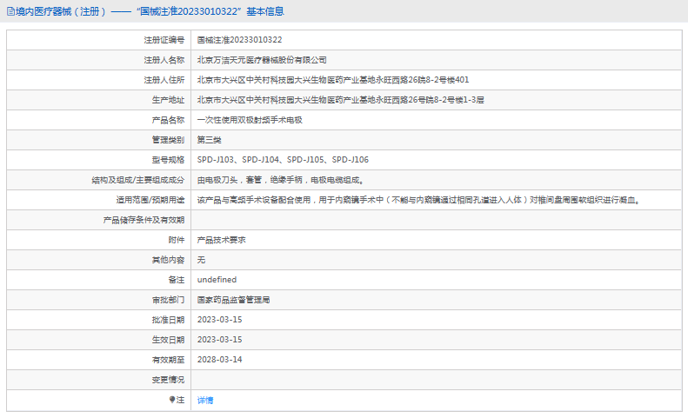Click the lightbulb icon beside 注 label
This screenshot has height=418, width=688.
tap(172, 400)
